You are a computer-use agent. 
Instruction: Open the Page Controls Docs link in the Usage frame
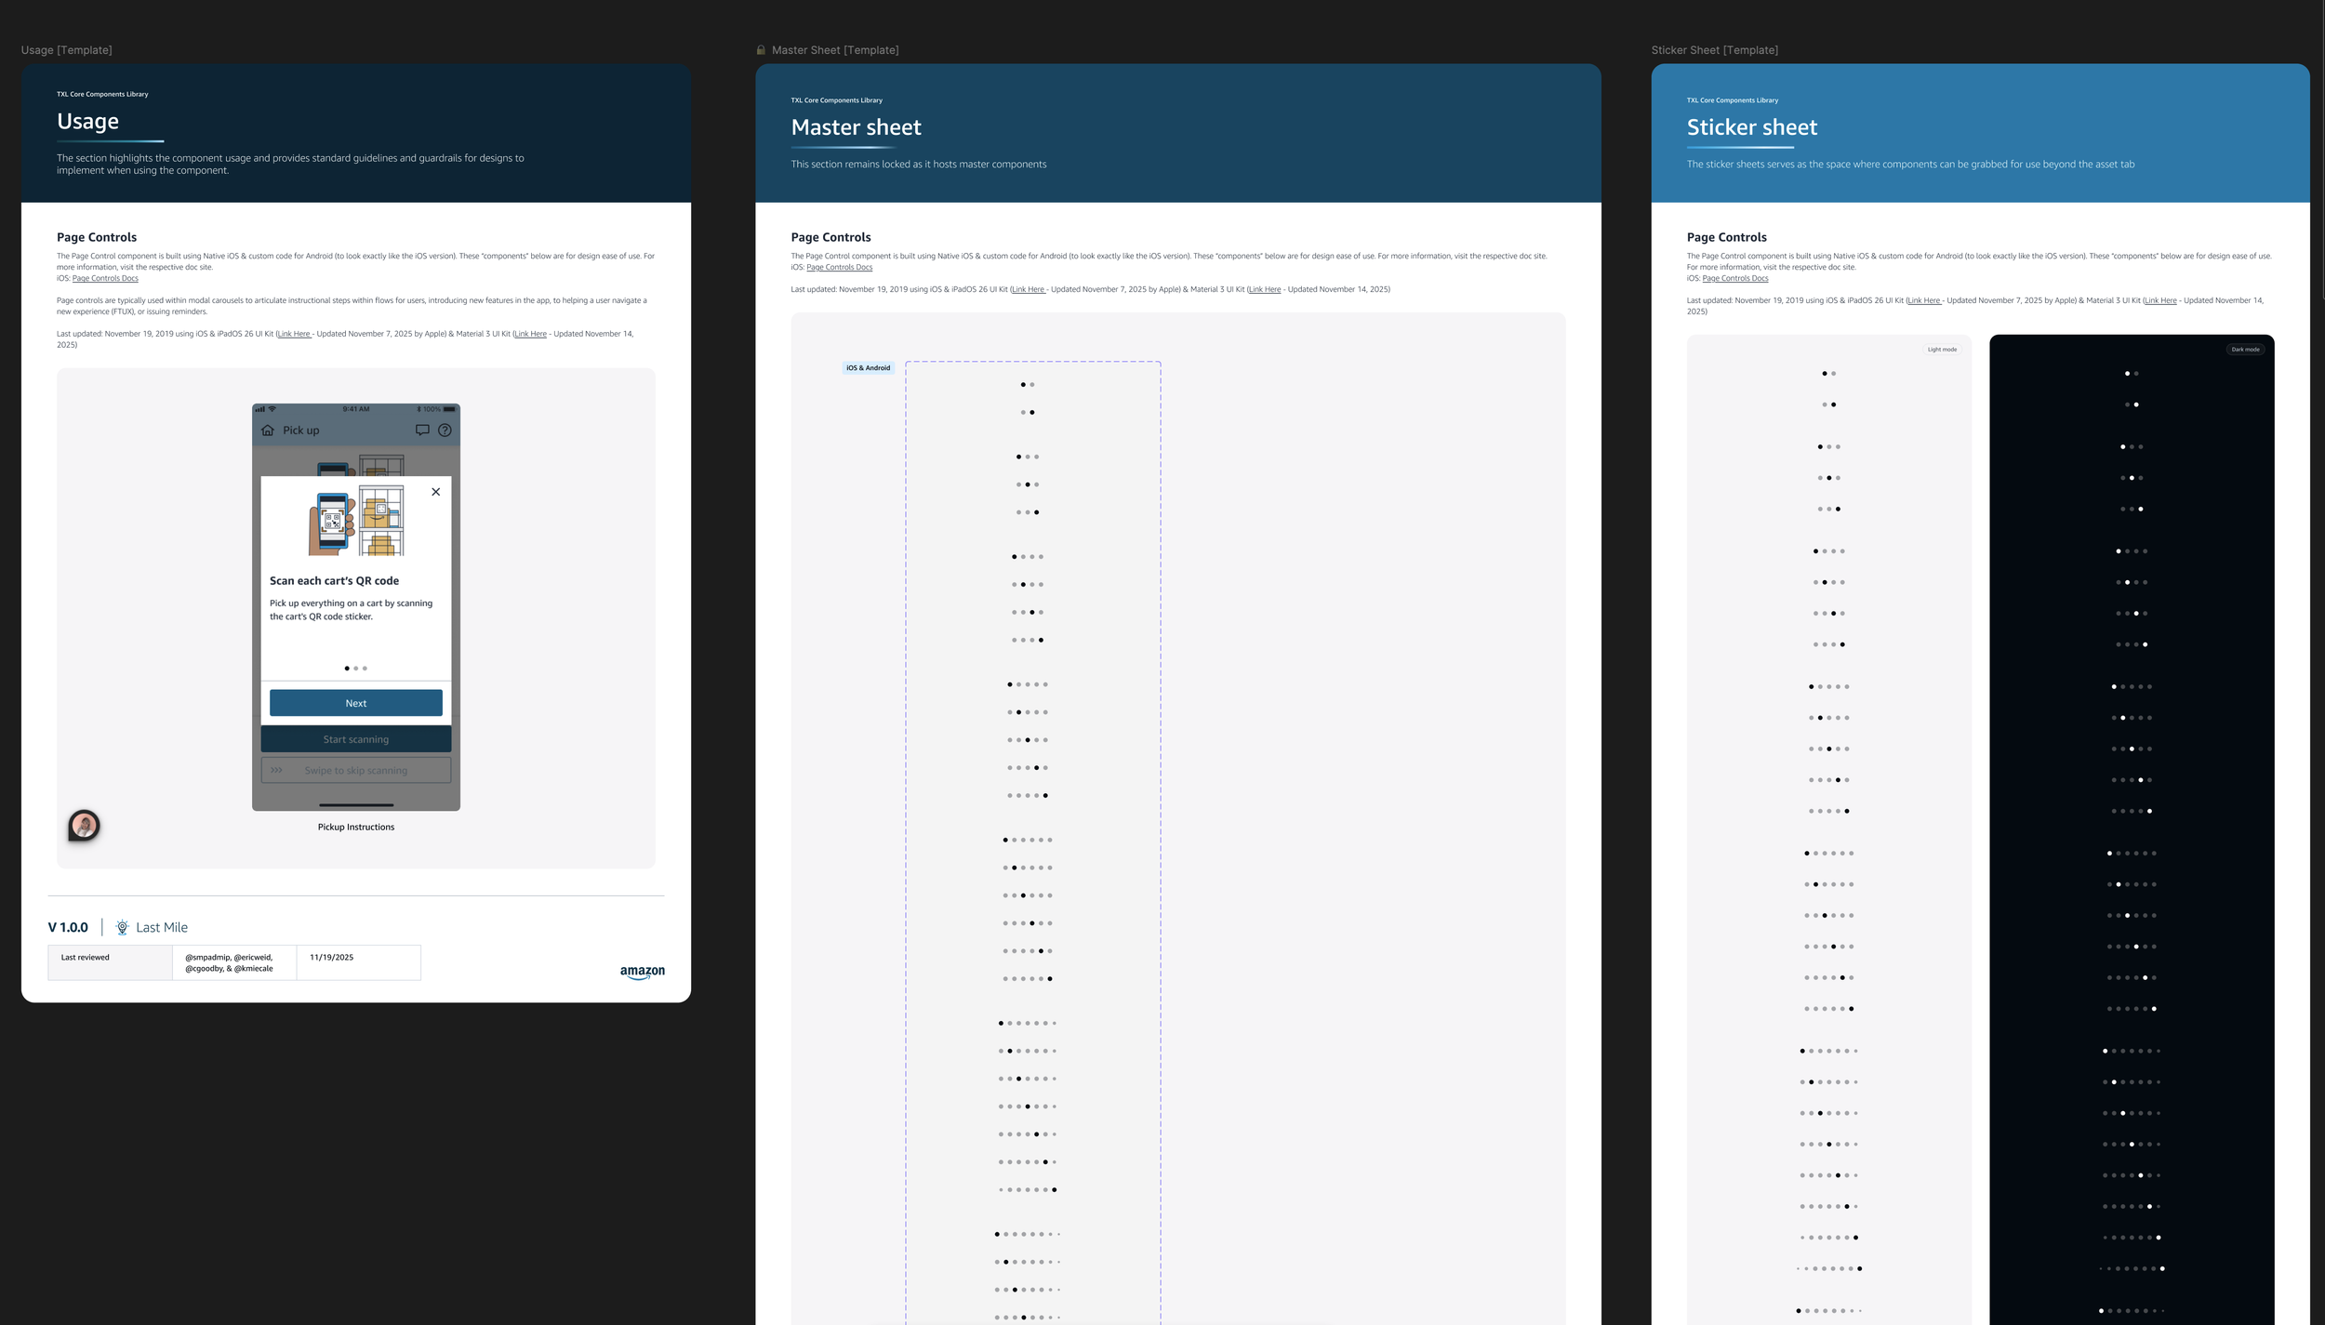[105, 278]
